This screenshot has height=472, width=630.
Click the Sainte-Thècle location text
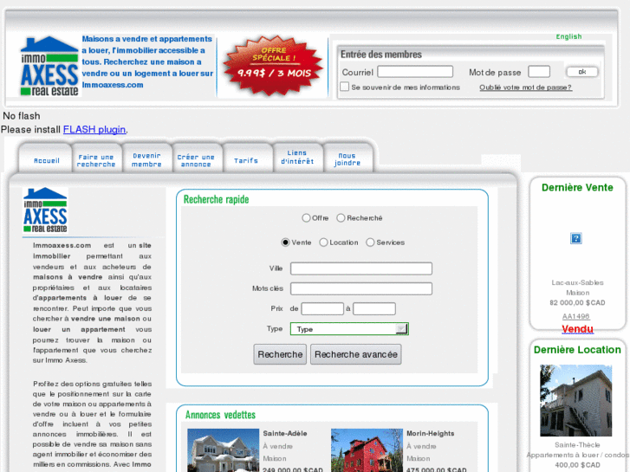(577, 444)
